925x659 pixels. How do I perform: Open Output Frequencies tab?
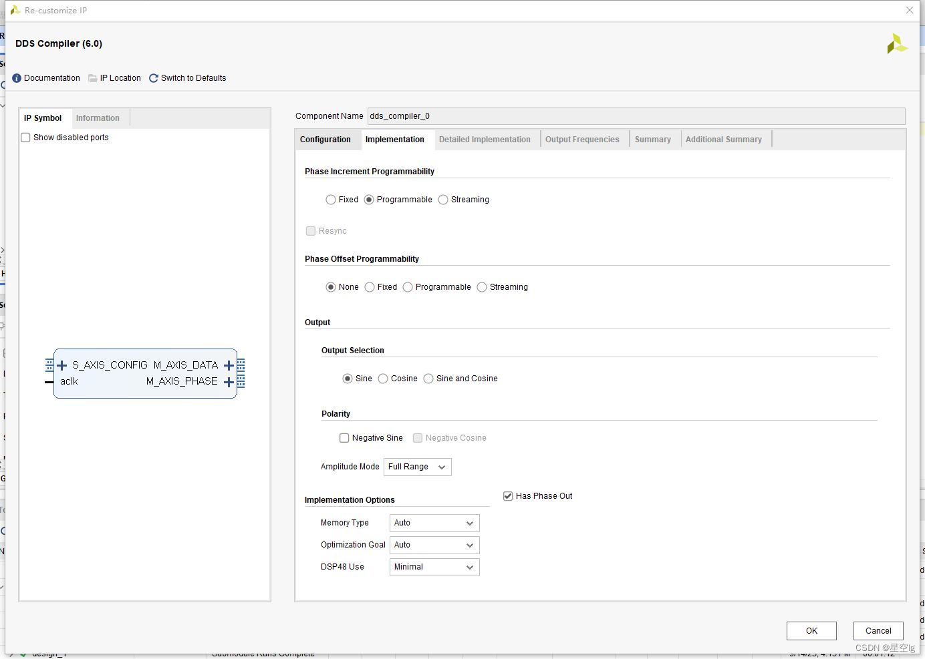582,140
